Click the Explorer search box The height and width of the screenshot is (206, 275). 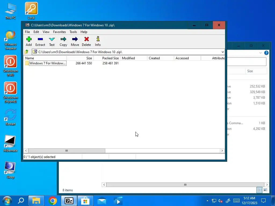pyautogui.click(x=247, y=61)
